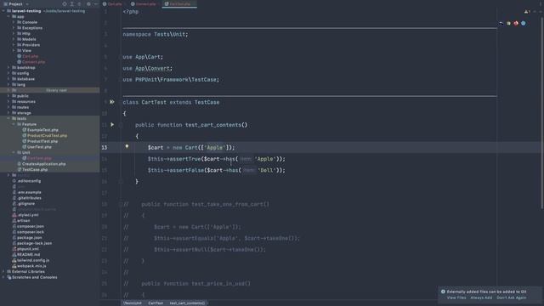Open phpunit.xml in project tree
This screenshot has width=544, height=306.
28,249
